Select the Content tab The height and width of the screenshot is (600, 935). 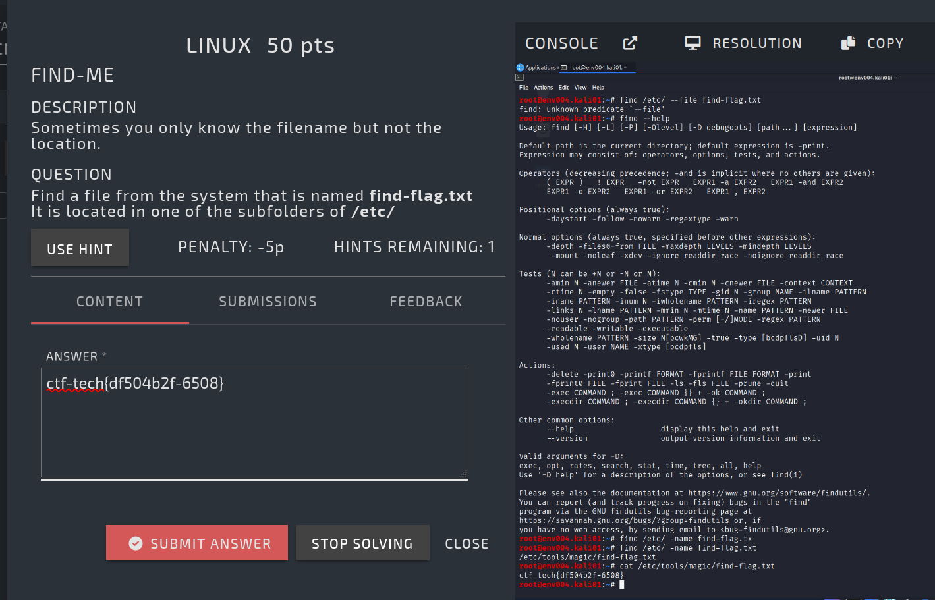[x=109, y=302]
